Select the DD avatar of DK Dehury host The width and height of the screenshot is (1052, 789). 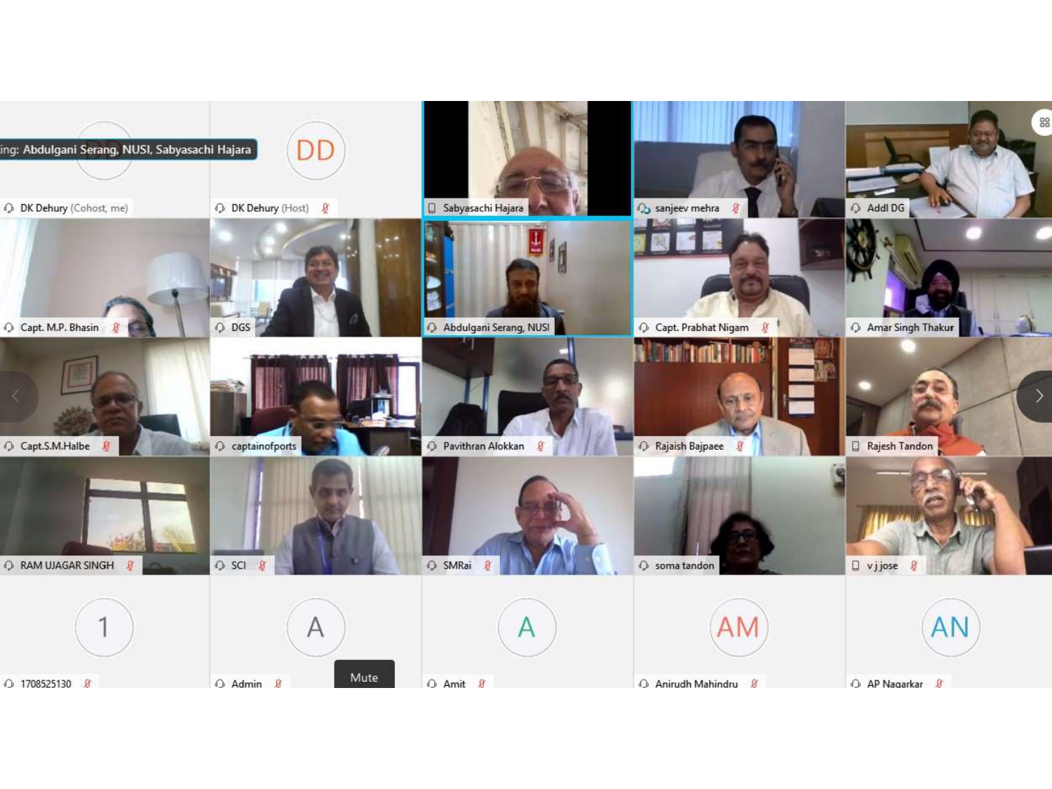point(316,150)
